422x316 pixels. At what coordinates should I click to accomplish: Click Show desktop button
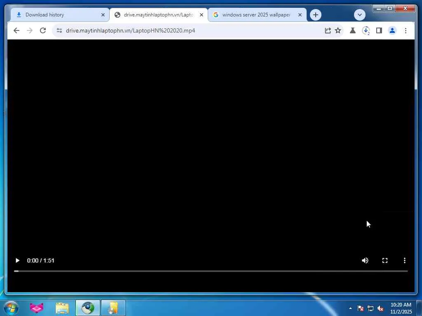pyautogui.click(x=419, y=308)
